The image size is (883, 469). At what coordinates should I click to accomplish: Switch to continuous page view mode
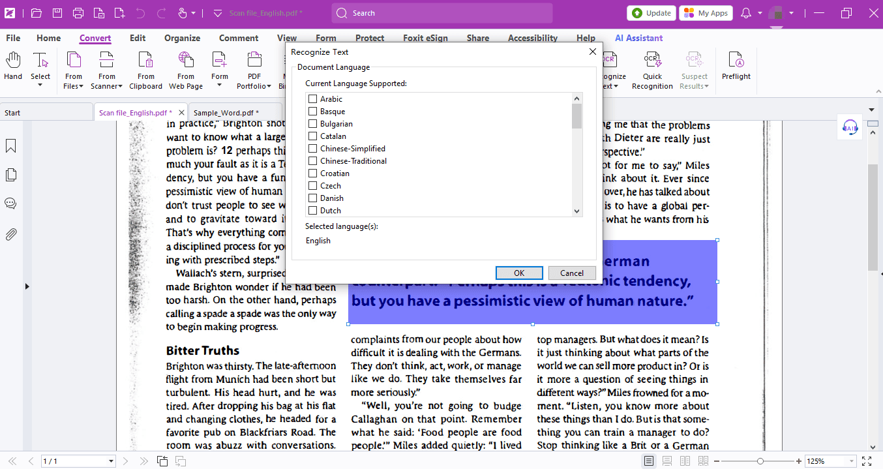pyautogui.click(x=667, y=461)
